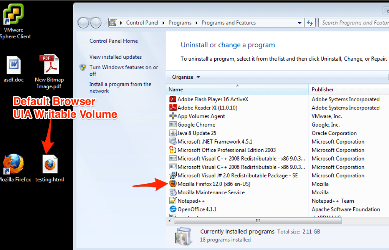Click the Adobe Reader XI icon

[x=173, y=108]
